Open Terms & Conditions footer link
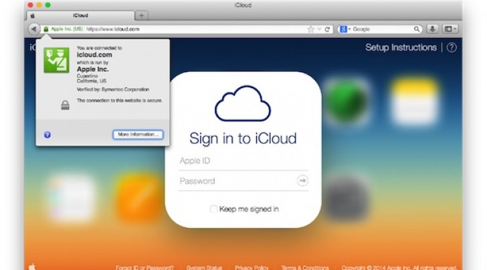Image resolution: width=487 pixels, height=270 pixels. [x=305, y=267]
